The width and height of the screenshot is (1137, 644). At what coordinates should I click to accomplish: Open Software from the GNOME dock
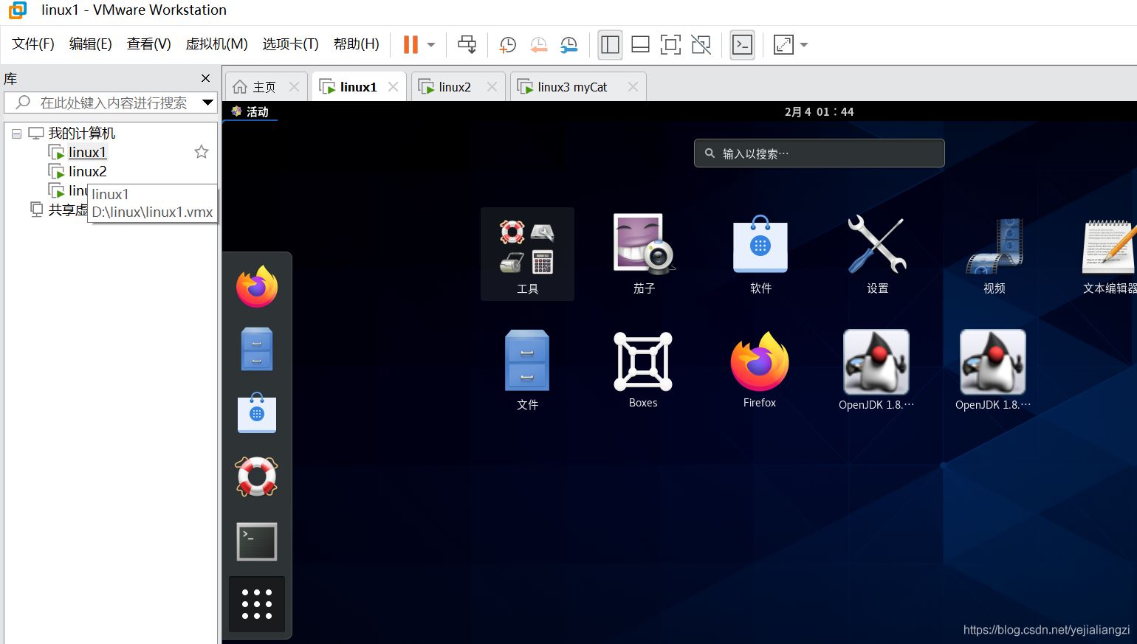(x=257, y=412)
